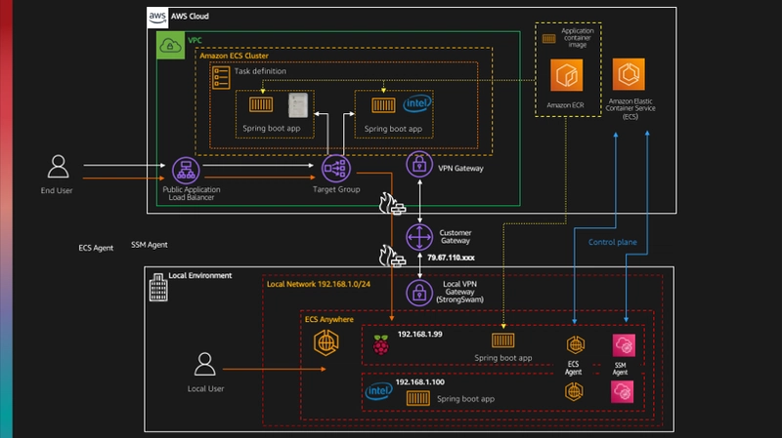Click Intel logo beside 192.168.1.100
Image resolution: width=782 pixels, height=438 pixels.
click(x=378, y=391)
